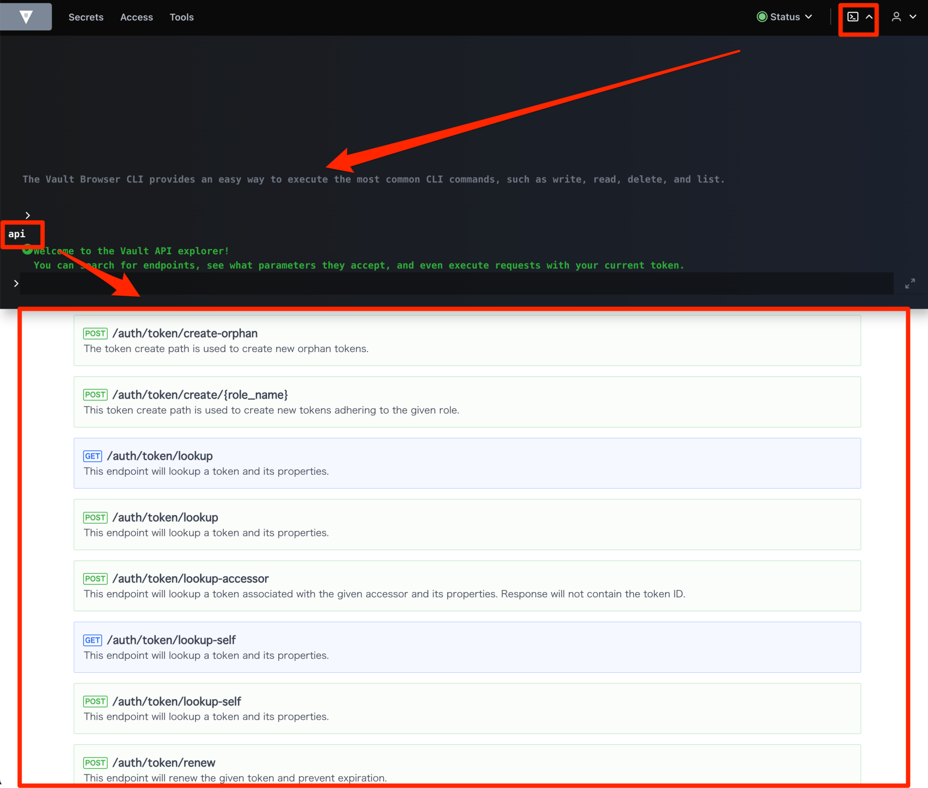Open the /auth/token/renew endpoint

click(164, 763)
